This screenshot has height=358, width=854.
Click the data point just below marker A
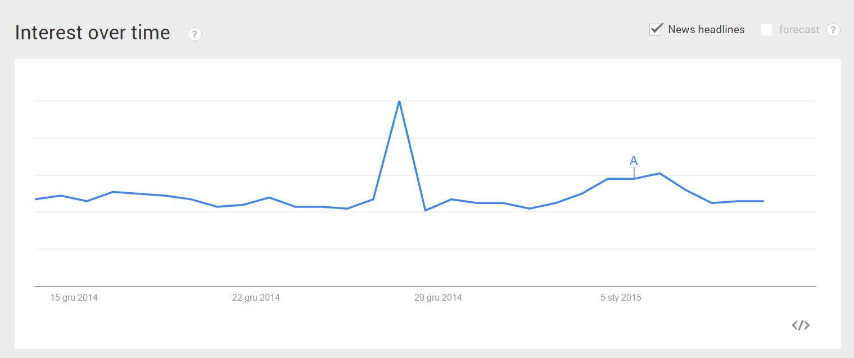pyautogui.click(x=634, y=179)
